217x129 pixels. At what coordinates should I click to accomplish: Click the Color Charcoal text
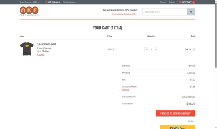(x=44, y=48)
